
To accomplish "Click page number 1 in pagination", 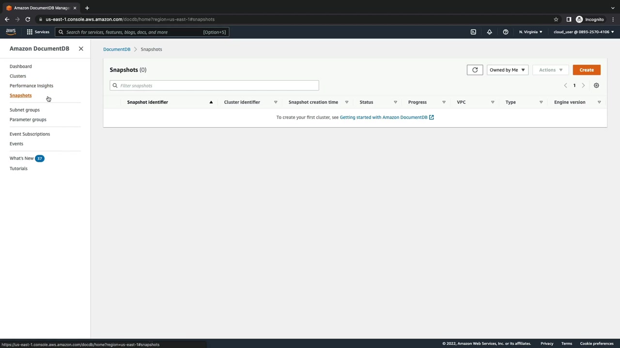I will 574,86.
